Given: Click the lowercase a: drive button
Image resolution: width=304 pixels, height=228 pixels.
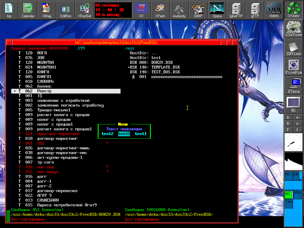Looking at the screenshot, I should pos(298,117).
